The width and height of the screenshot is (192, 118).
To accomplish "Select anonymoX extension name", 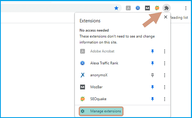I will [99, 75].
